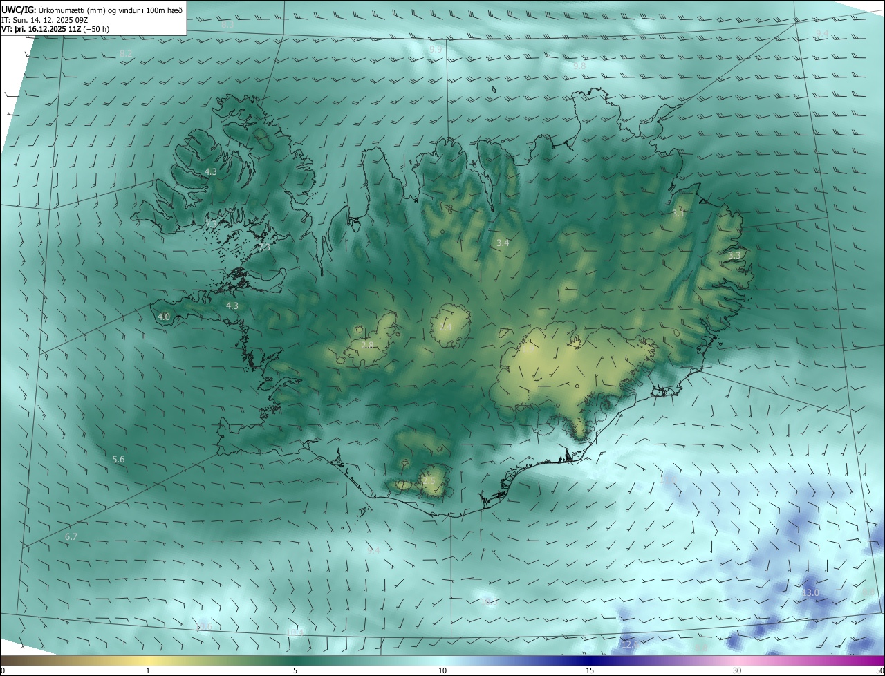Click the 9.8 value over the northern sea
The width and height of the screenshot is (885, 676).
click(579, 66)
